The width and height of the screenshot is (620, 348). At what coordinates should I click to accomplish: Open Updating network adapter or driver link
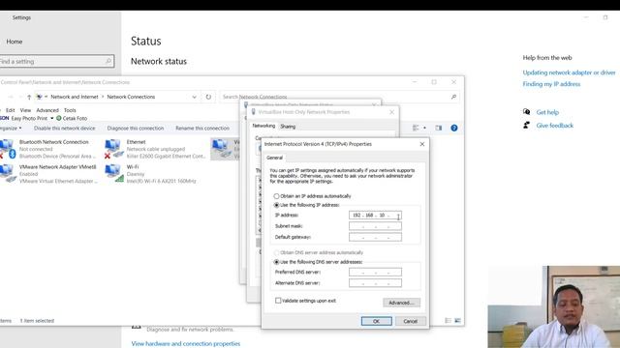point(569,72)
